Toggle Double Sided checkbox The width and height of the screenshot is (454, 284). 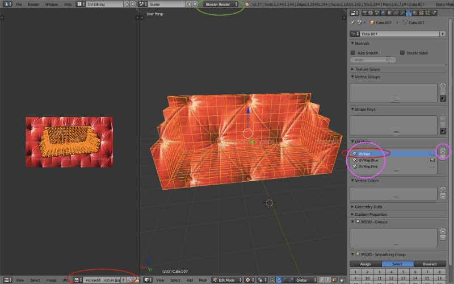(402, 53)
